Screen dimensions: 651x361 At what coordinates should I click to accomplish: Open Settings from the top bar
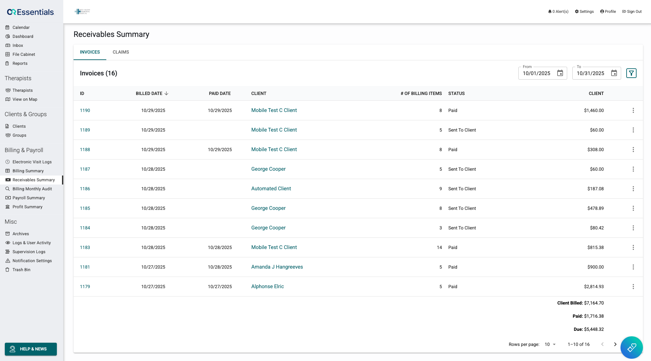[584, 12]
